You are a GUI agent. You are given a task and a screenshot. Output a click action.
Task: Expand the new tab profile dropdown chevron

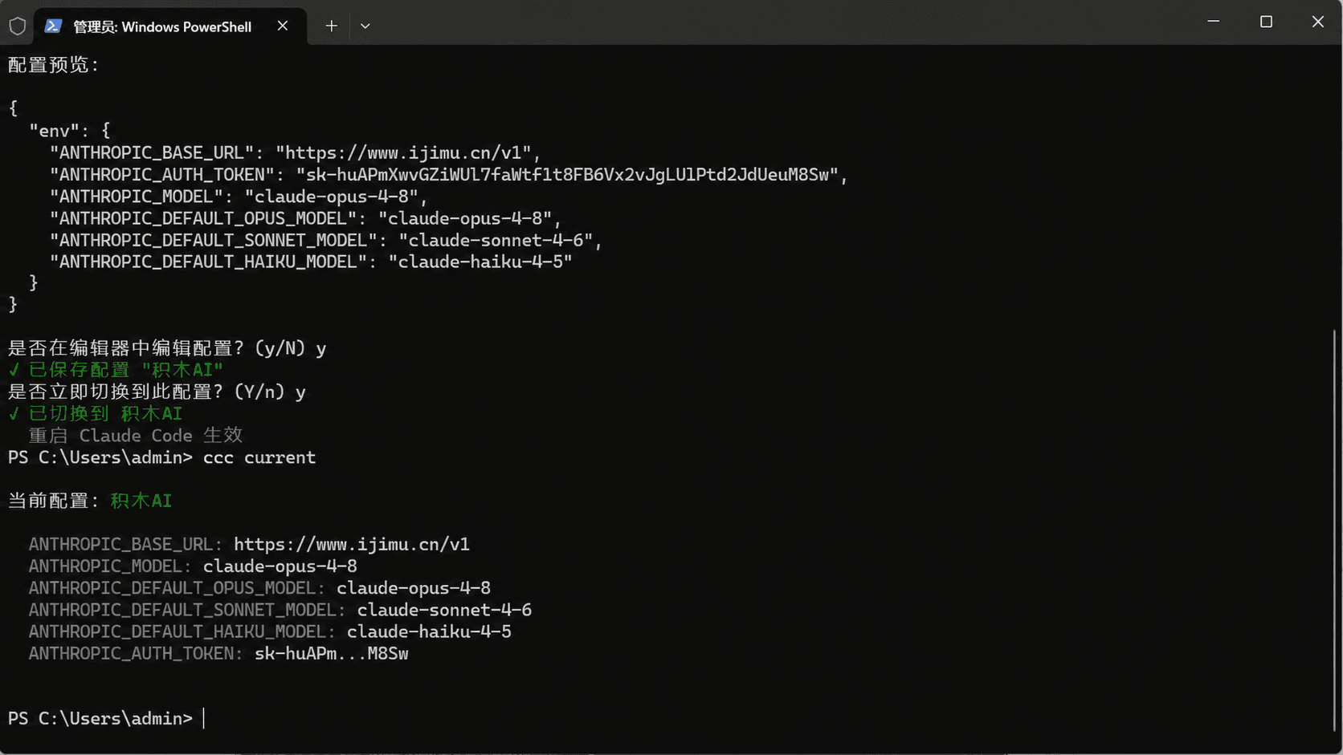(x=365, y=26)
